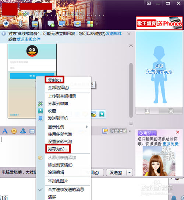184x200 pixels.
Task: Click the info icon in notification bar
Action: pos(4,34)
